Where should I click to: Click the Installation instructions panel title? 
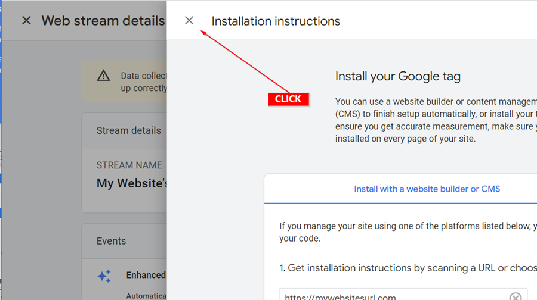coord(276,21)
